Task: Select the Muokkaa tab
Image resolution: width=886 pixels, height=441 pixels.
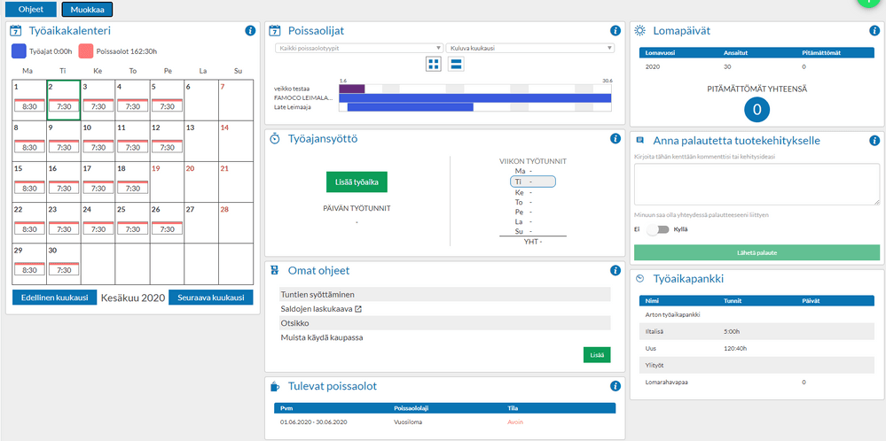Action: point(87,10)
